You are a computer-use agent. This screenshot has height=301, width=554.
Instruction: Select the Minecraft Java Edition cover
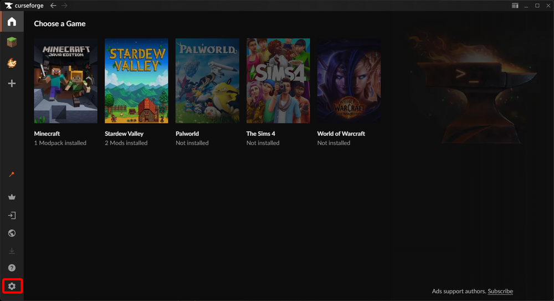coord(65,81)
